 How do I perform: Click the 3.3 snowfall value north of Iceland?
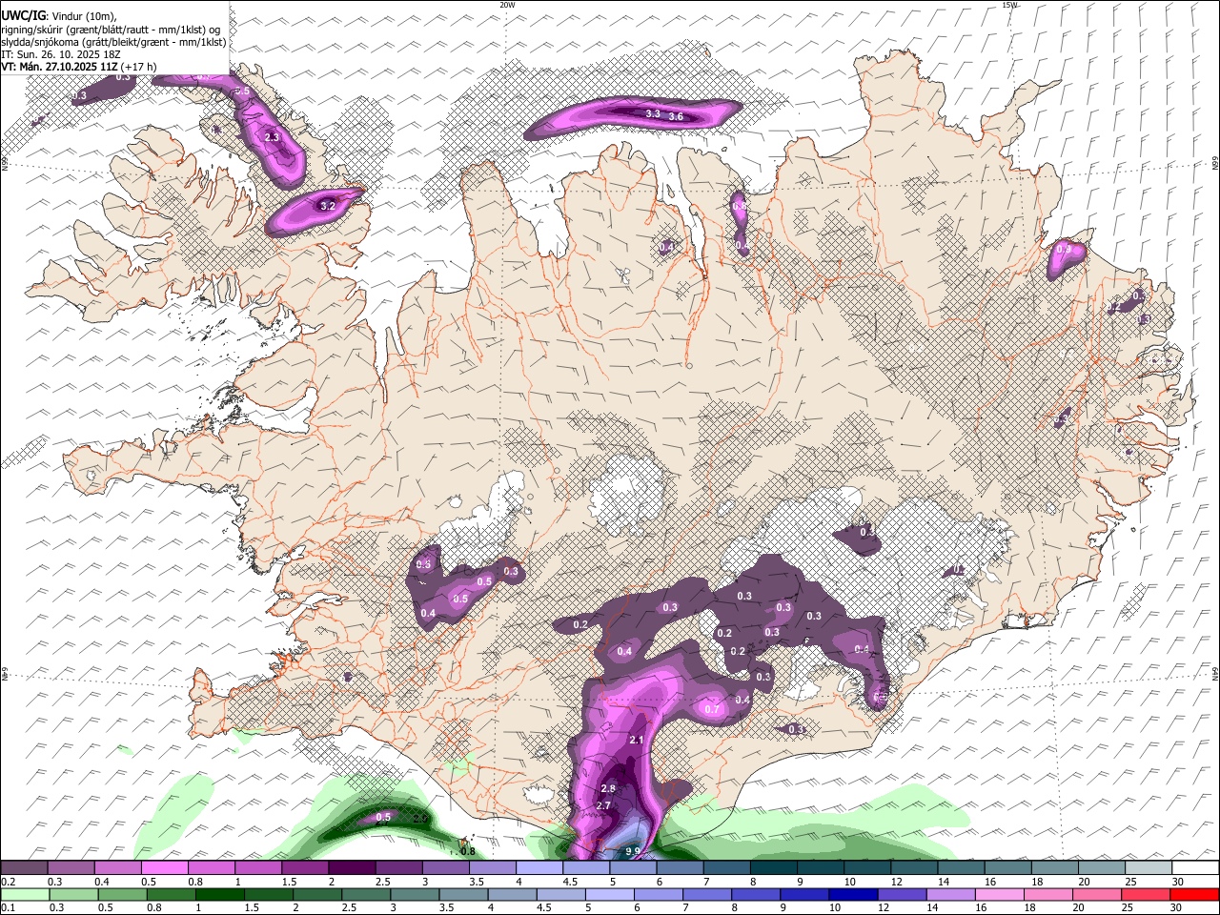pyautogui.click(x=653, y=113)
